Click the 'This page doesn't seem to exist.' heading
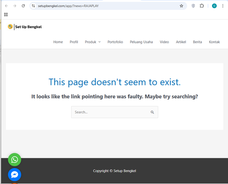Screen dimensions: 228x184 [x=114, y=82]
